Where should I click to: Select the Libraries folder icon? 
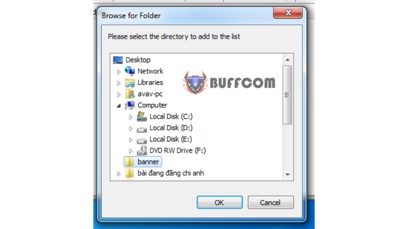click(x=130, y=83)
